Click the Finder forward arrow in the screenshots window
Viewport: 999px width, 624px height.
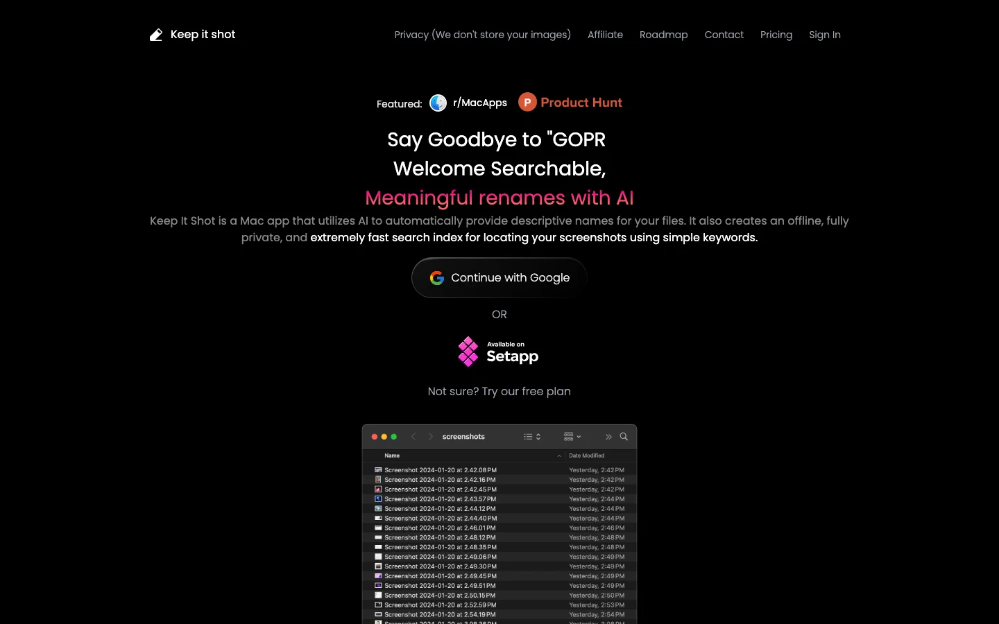pos(431,437)
